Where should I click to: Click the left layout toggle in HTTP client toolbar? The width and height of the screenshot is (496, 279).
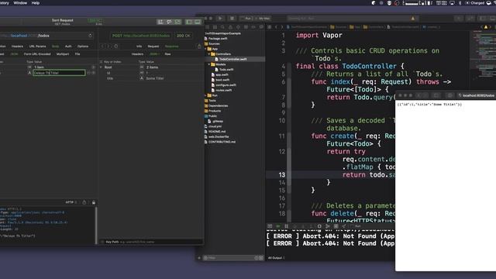tap(189, 22)
